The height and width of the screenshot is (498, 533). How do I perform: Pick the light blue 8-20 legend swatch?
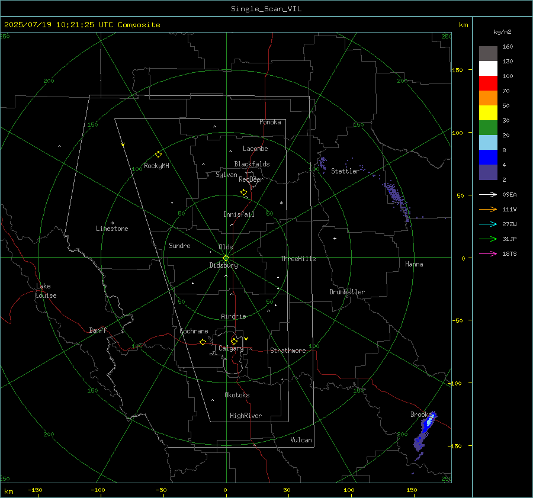tap(488, 143)
